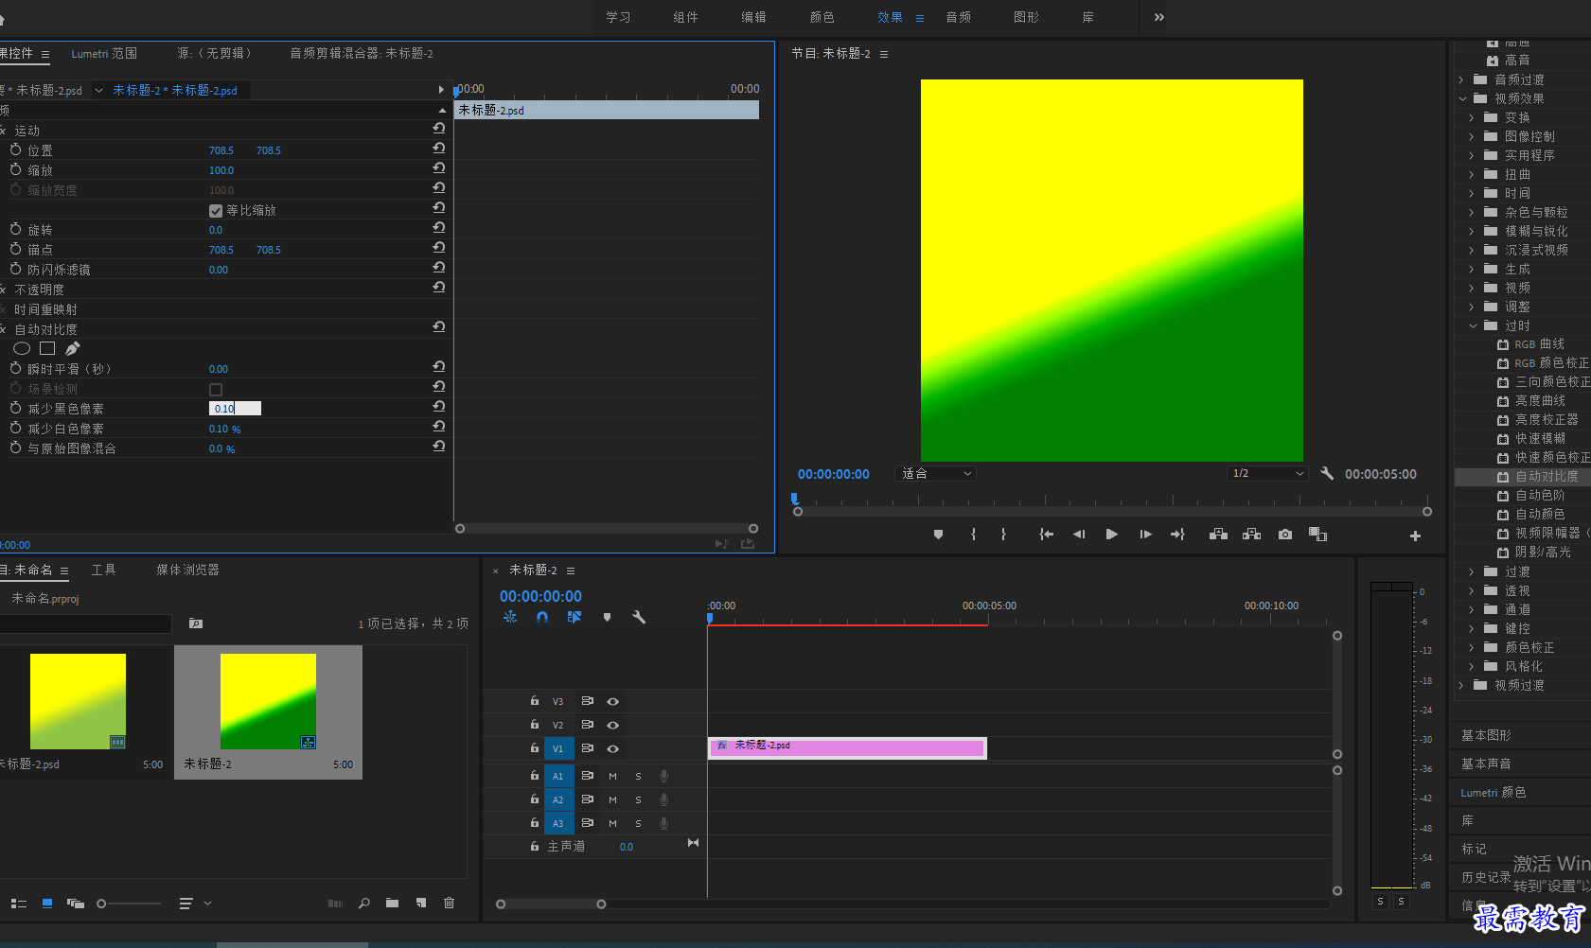This screenshot has width=1591, height=948.
Task: Select the 阴影/高光 effect
Action: [x=1543, y=552]
